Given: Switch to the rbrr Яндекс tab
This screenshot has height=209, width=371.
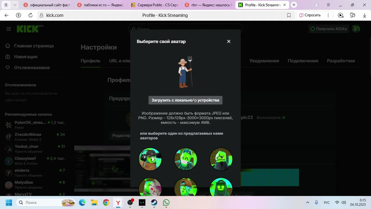Looking at the screenshot, I should click(x=209, y=5).
